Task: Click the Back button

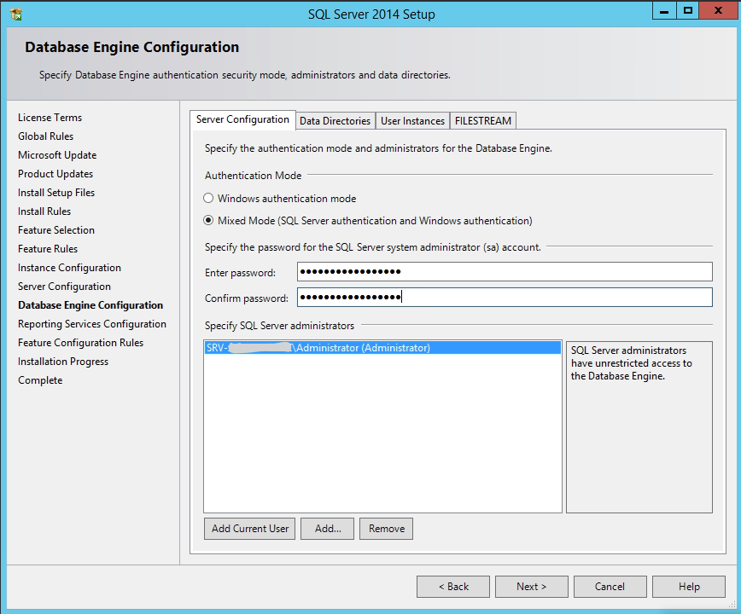Action: pyautogui.click(x=452, y=586)
